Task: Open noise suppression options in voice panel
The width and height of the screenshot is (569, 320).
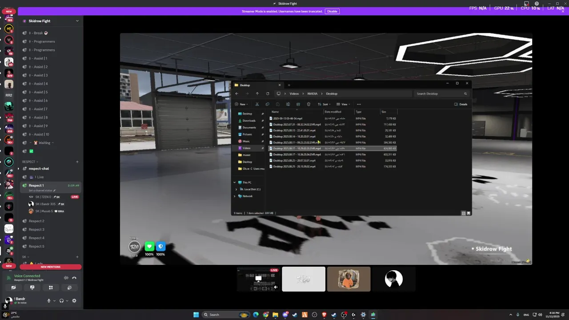Action: point(66,278)
